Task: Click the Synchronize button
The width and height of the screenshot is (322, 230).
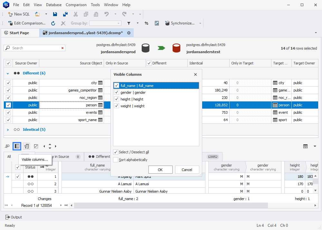Action: pos(180,23)
